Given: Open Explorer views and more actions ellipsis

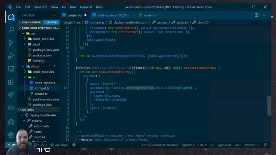Looking at the screenshot, I should point(53,15).
